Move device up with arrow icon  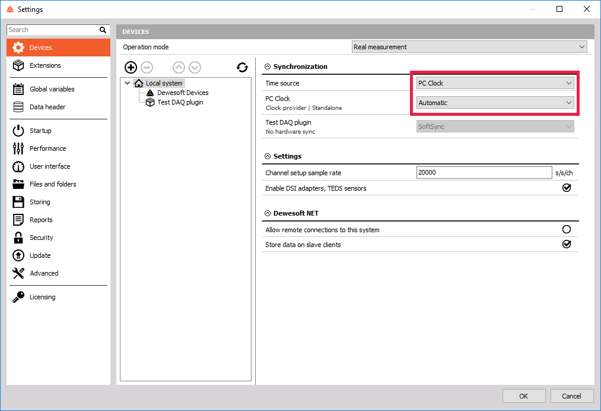click(x=179, y=68)
